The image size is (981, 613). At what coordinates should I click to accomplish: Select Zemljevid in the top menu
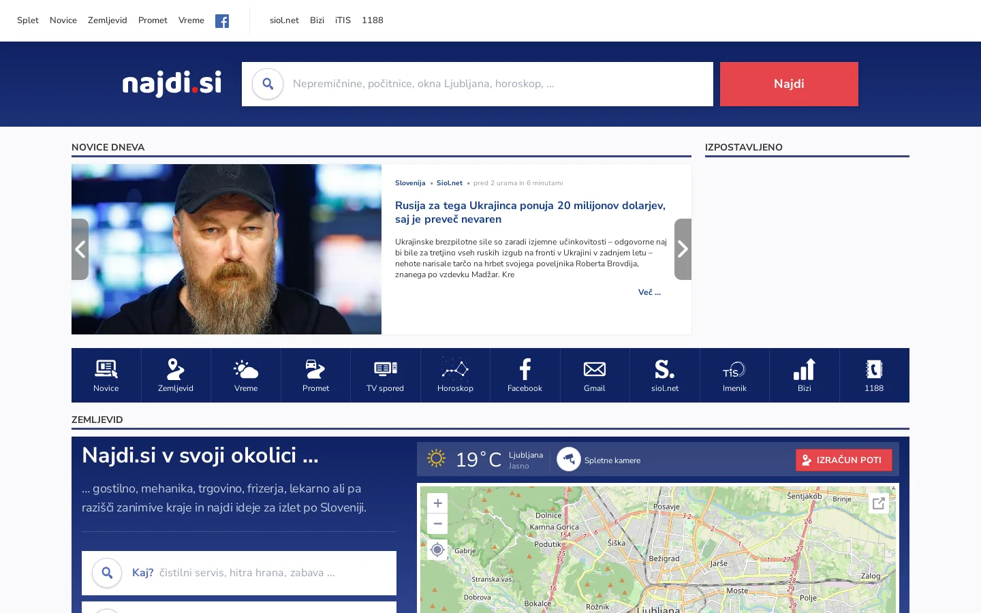tap(108, 20)
